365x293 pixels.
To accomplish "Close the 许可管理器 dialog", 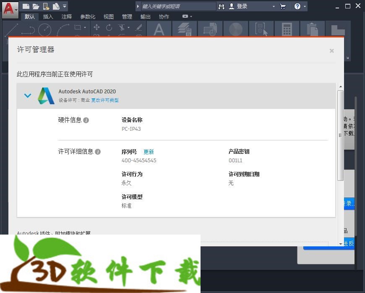I will tap(332, 50).
